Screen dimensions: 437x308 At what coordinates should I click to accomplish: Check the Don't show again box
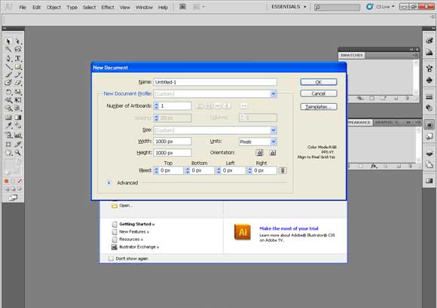click(x=111, y=258)
